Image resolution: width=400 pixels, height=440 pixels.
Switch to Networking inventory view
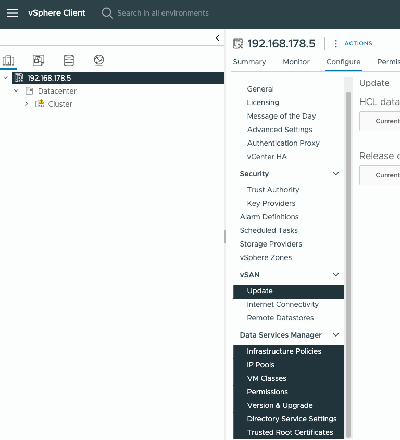(x=99, y=60)
